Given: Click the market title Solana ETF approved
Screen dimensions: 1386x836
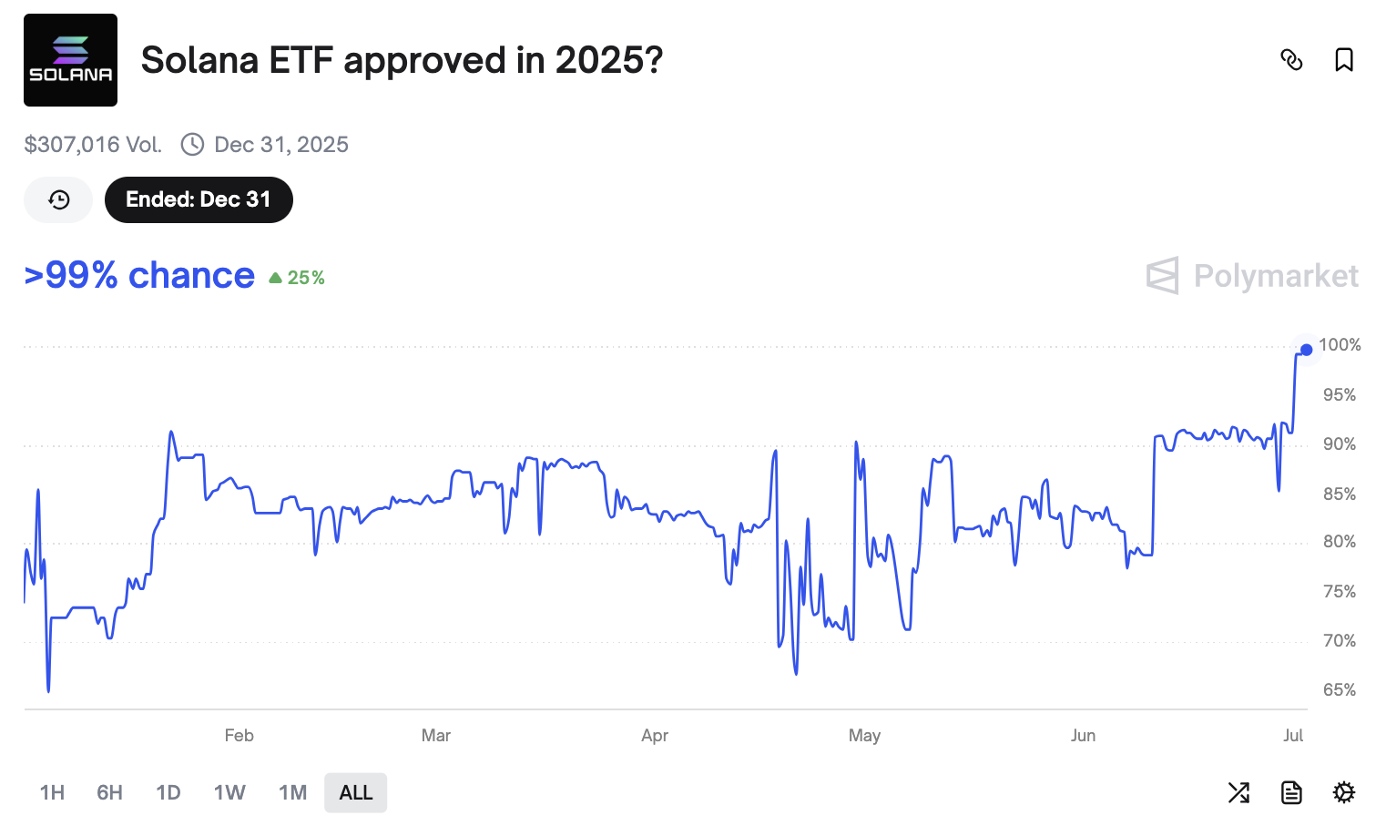Looking at the screenshot, I should (403, 60).
